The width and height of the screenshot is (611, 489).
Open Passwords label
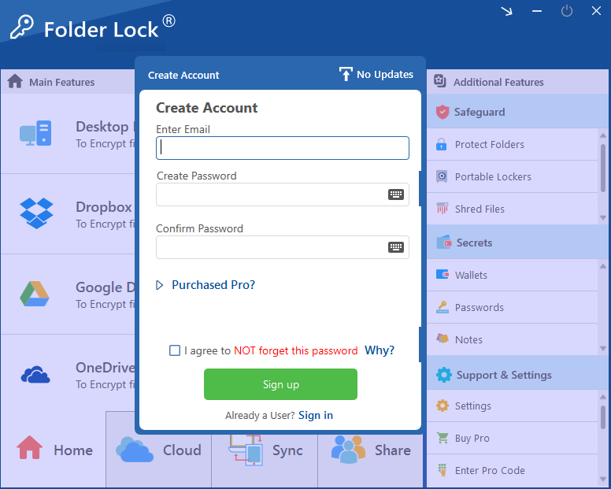[x=480, y=307]
